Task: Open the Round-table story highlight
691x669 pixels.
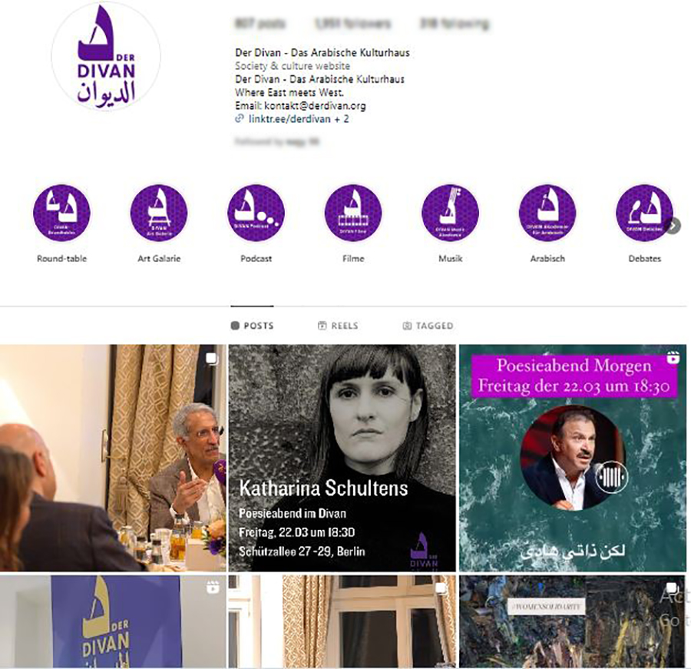Action: coord(61,213)
